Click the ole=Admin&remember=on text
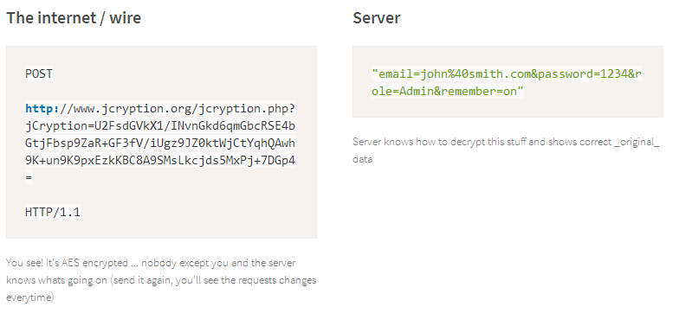Viewport: 679px width, 313px height. (448, 92)
